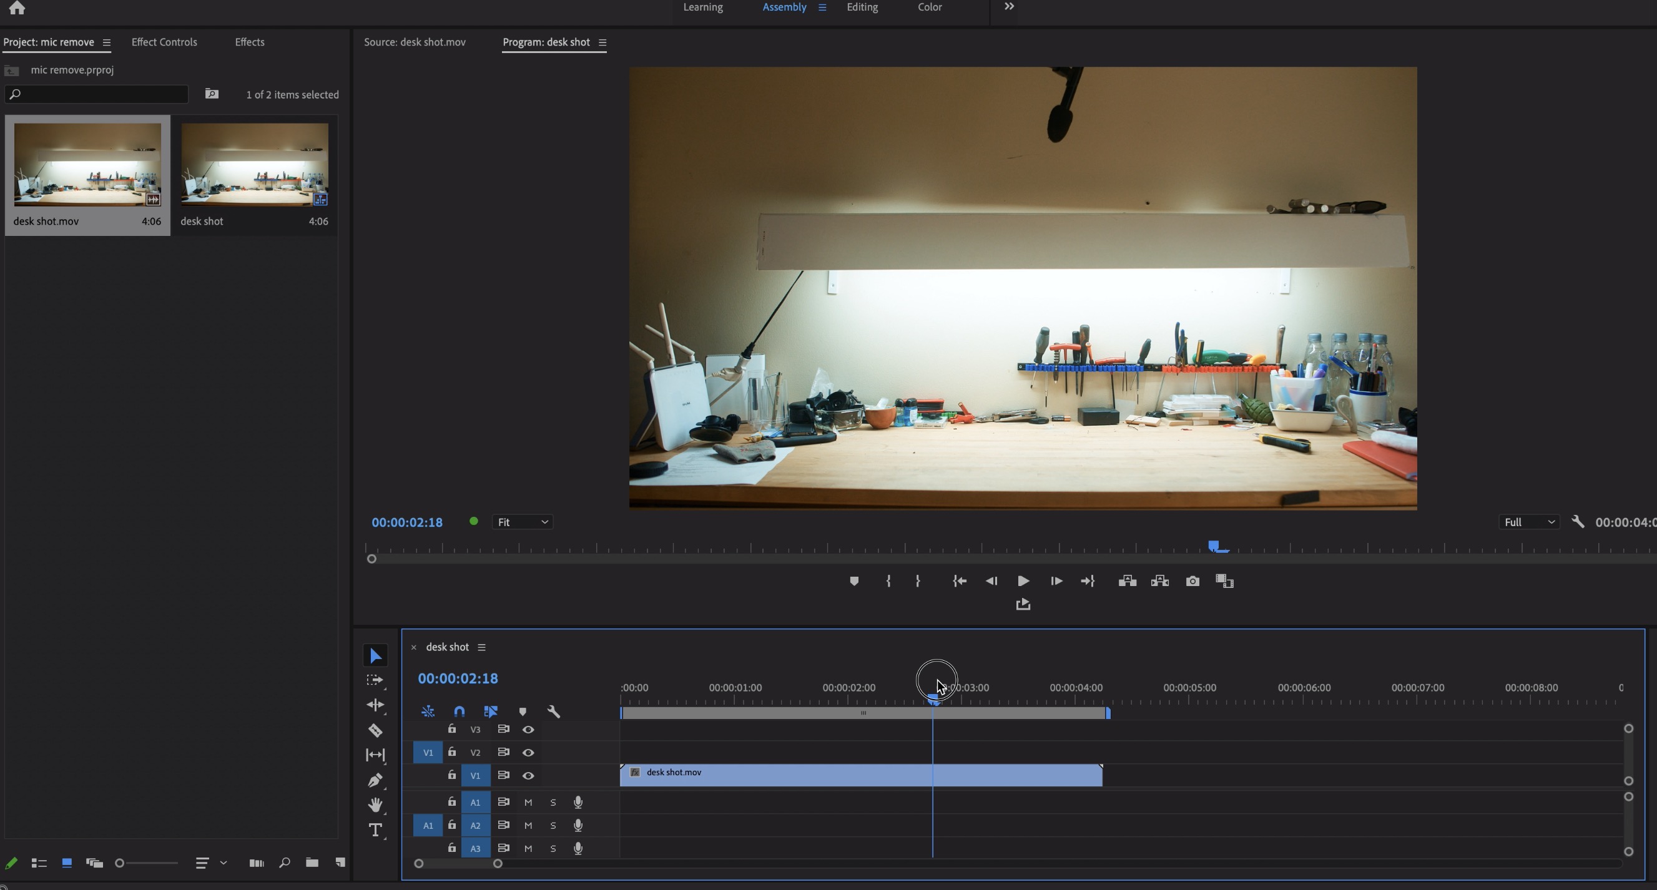
Task: Select the Pen tool in the timeline toolbar
Action: point(375,780)
